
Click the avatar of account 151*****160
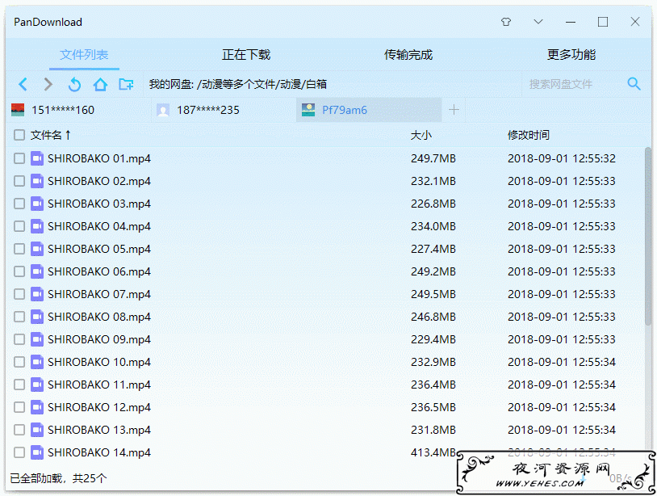coord(18,110)
